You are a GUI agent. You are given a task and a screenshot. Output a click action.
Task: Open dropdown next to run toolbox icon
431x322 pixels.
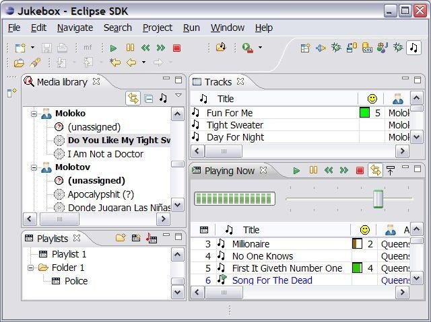(x=260, y=48)
